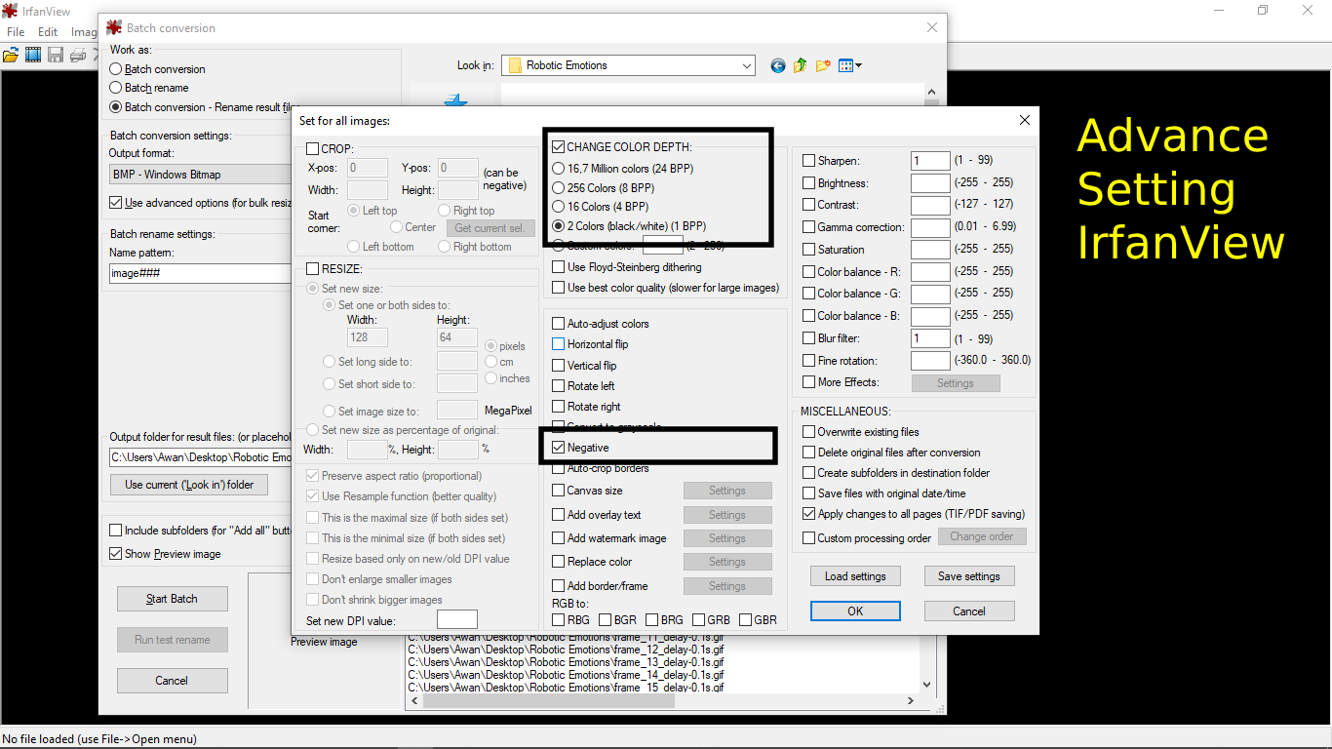Open the View Menu icon next to Look in
The width and height of the screenshot is (1332, 749).
[849, 65]
